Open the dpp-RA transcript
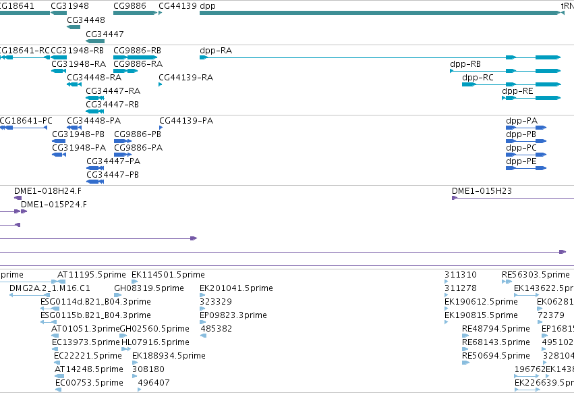The height and width of the screenshot is (393, 574). tap(380, 57)
